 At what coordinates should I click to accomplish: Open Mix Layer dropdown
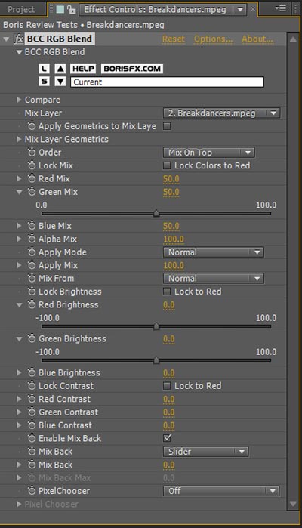click(x=221, y=113)
